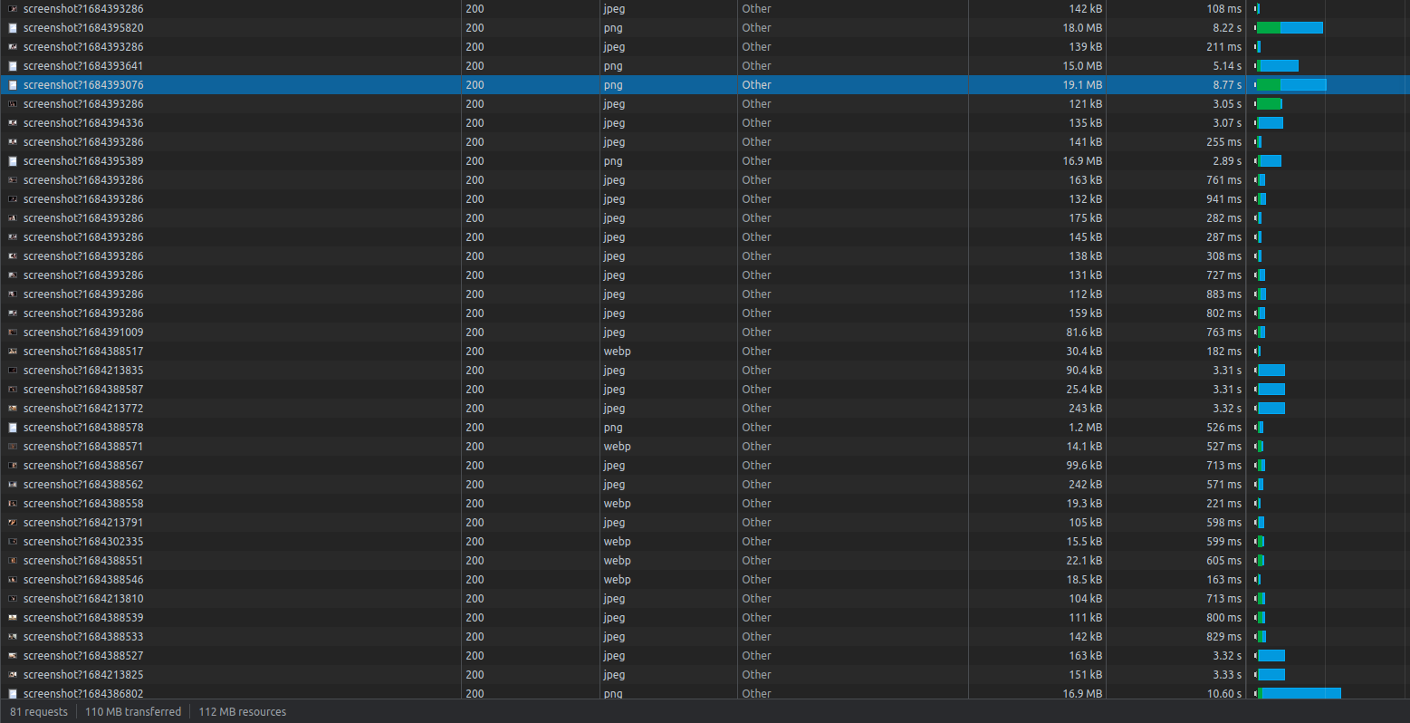Viewport: 1410px width, 723px height.
Task: Click the "Other" initiator link for screenshot?1684393641
Action: (x=756, y=65)
